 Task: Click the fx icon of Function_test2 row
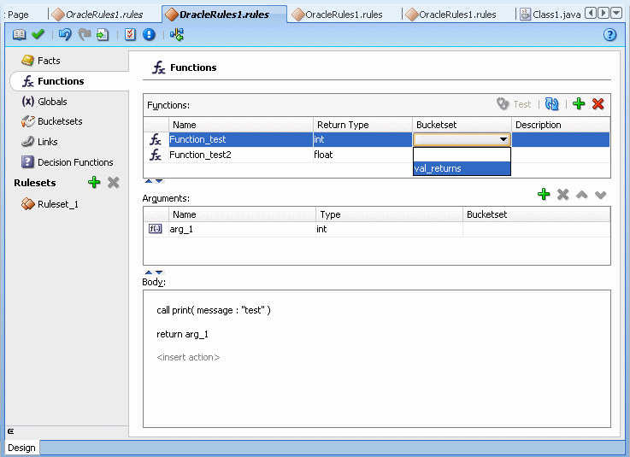156,155
